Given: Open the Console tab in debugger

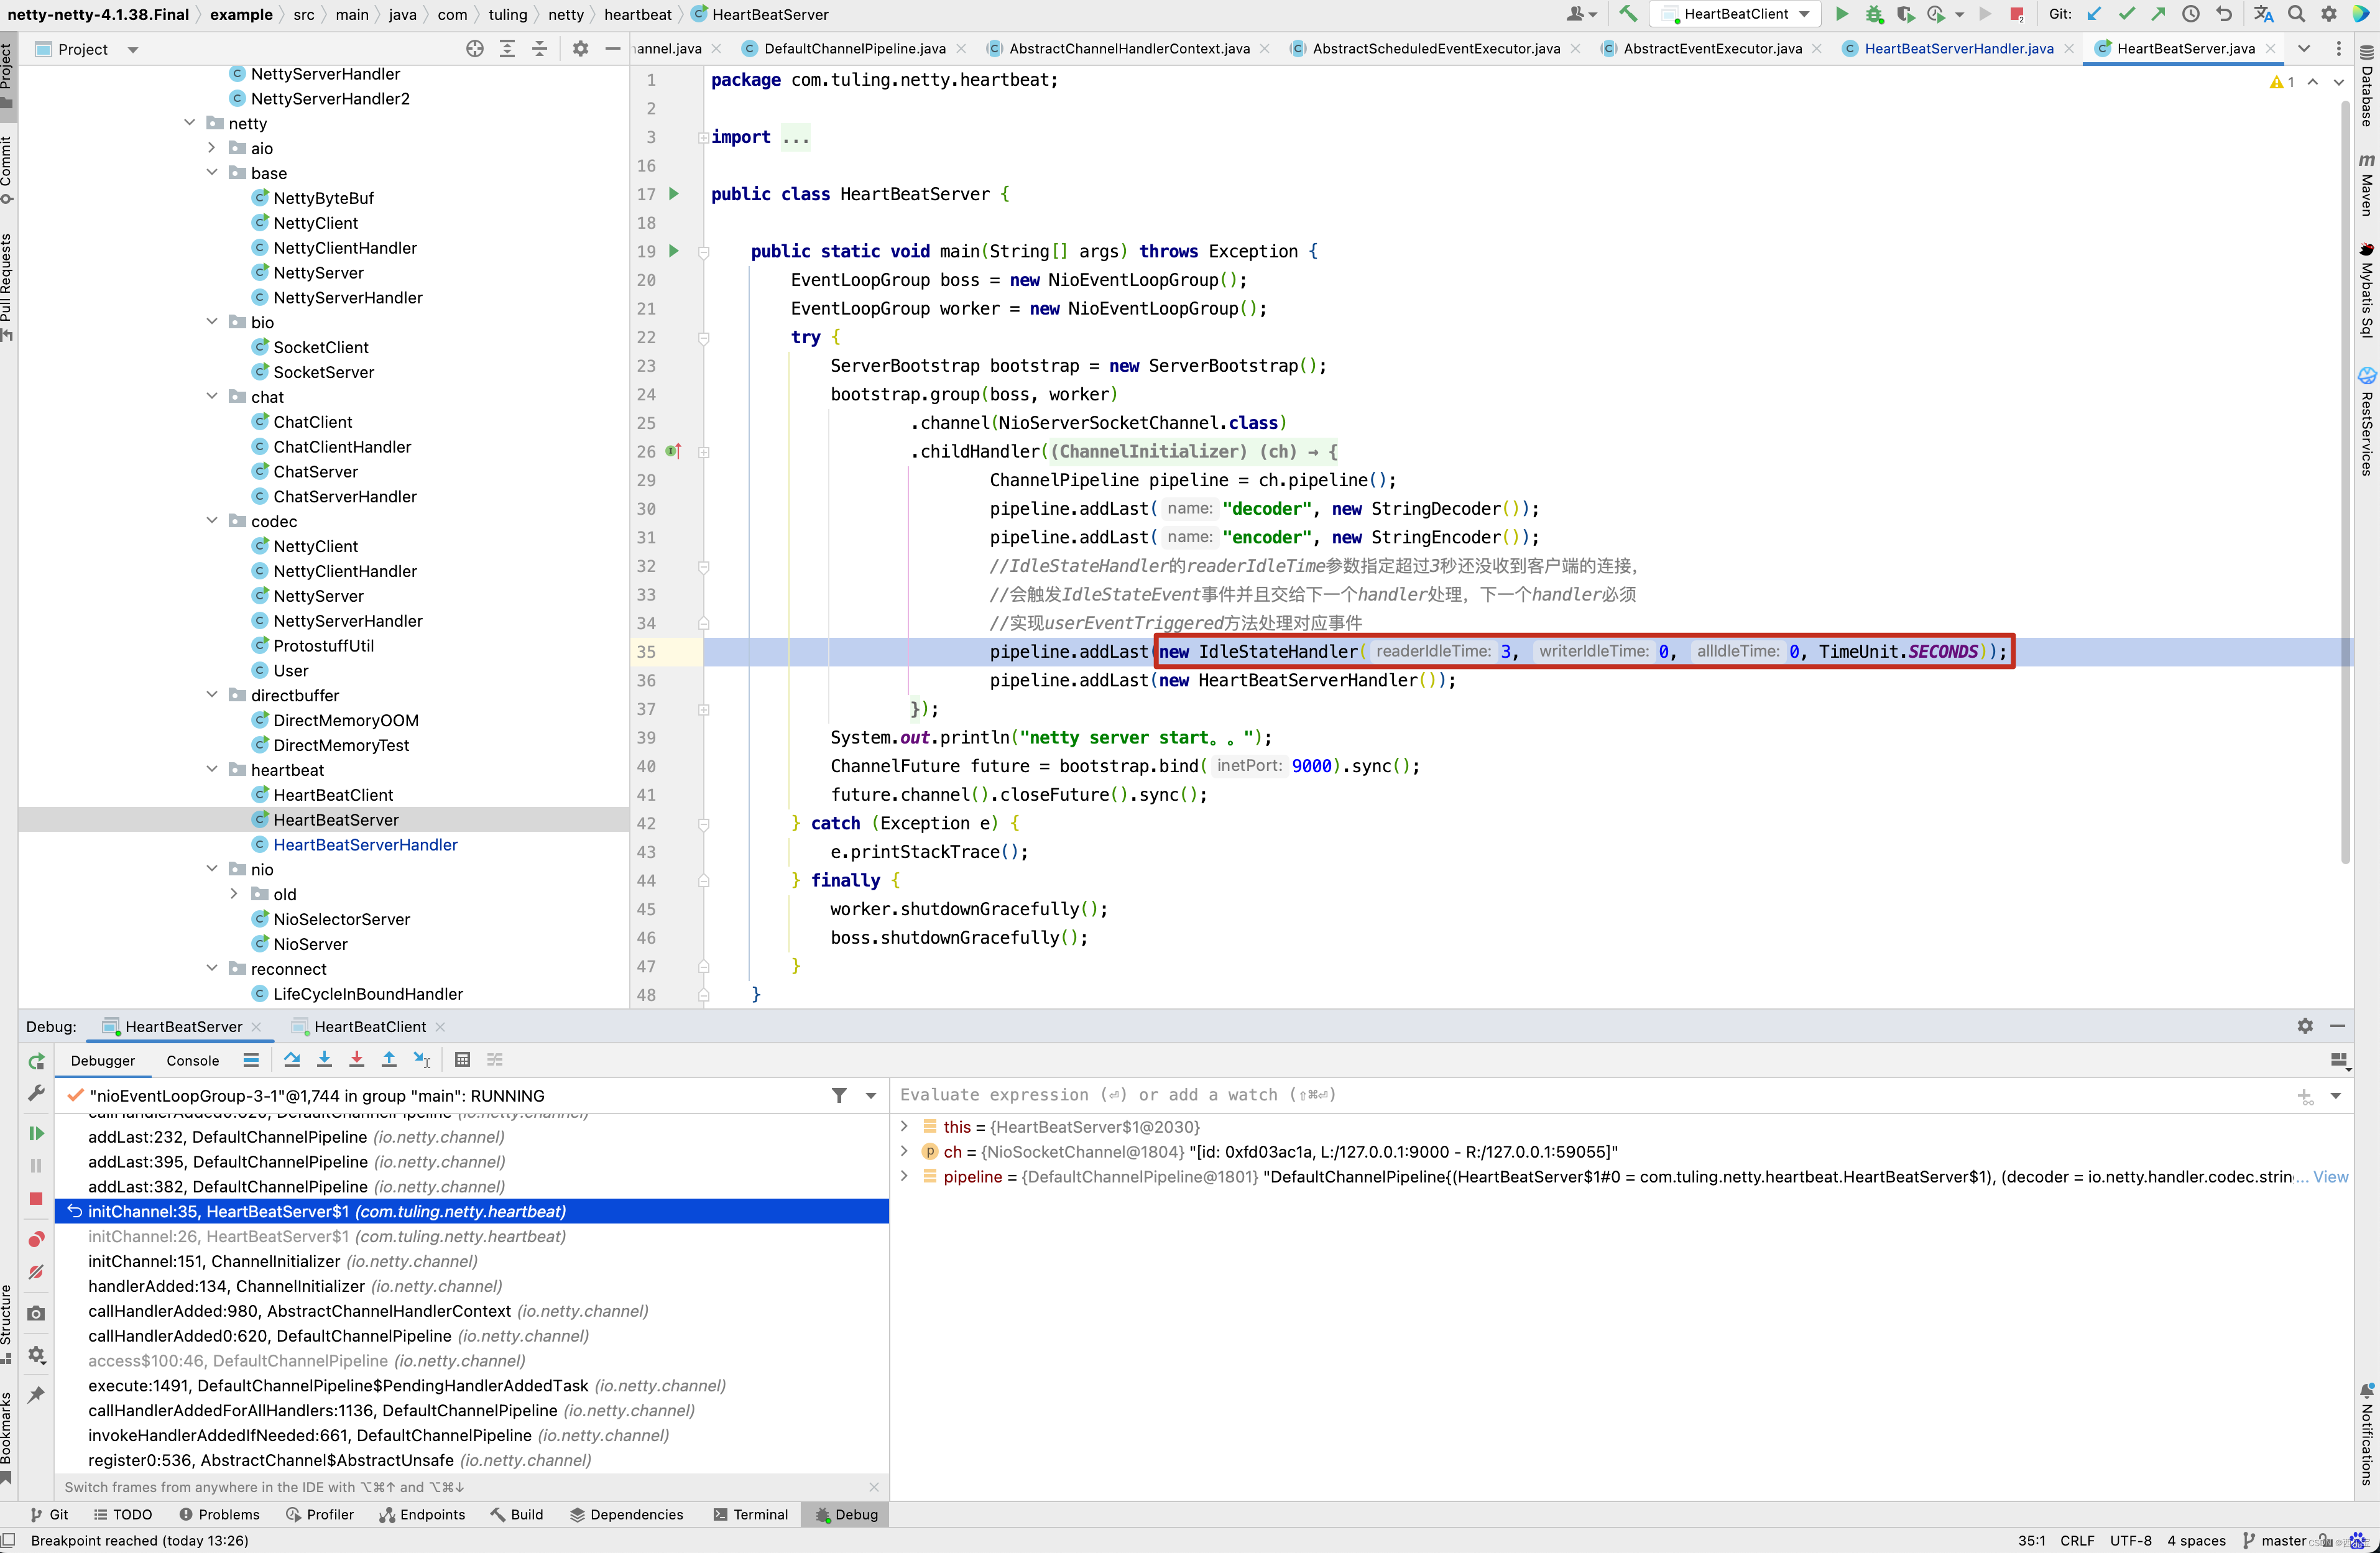Looking at the screenshot, I should tap(192, 1060).
